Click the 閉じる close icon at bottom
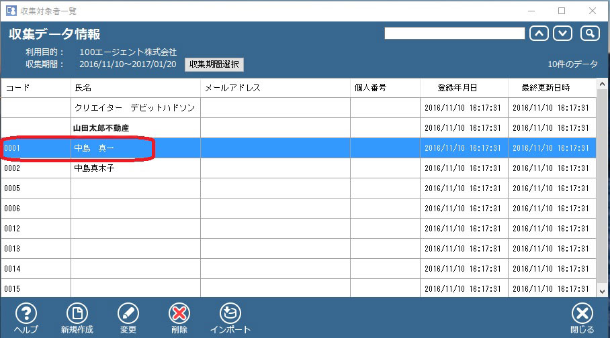The height and width of the screenshot is (338, 610). [582, 314]
